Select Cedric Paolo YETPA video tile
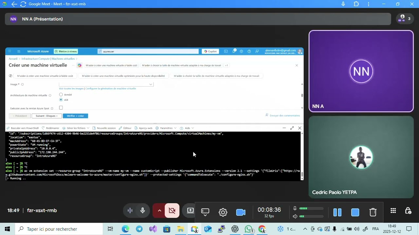Screen dimensions: 419x235 tap(361, 157)
